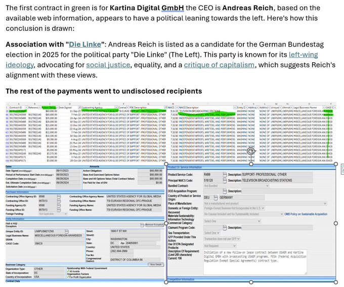Expand the Domestic or Foreign Entity dropdown
Viewport: 344px width, 287px height.
coord(263,208)
